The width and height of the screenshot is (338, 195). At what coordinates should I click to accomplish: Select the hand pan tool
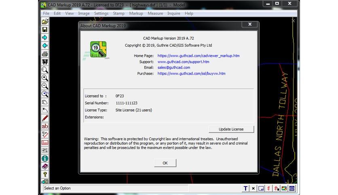click(45, 102)
